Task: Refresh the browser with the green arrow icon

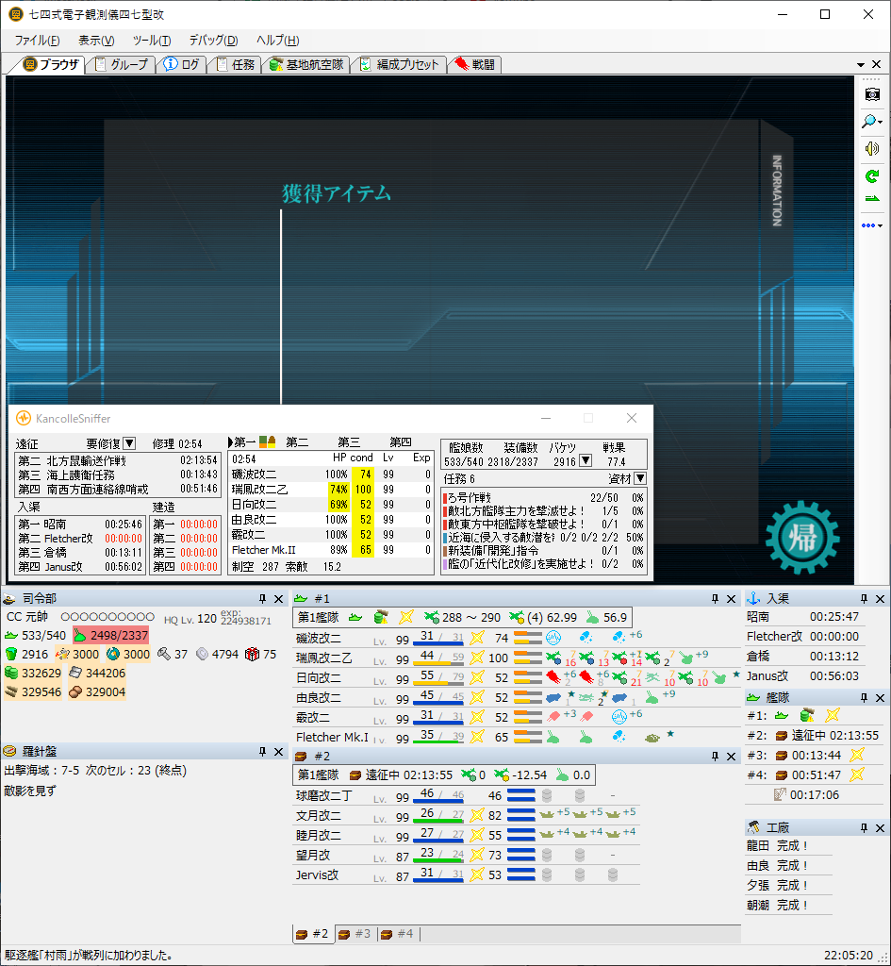Action: 872,176
